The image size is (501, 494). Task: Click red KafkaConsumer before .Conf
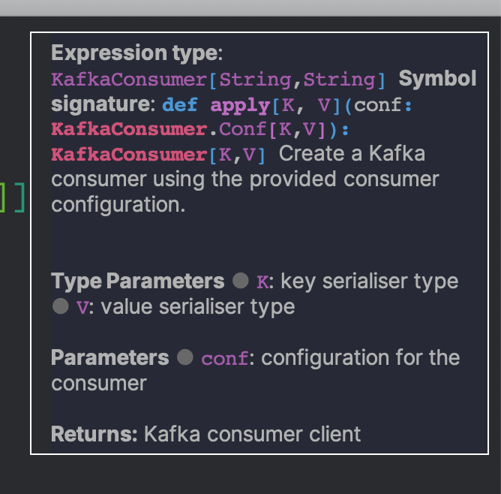coord(130,129)
